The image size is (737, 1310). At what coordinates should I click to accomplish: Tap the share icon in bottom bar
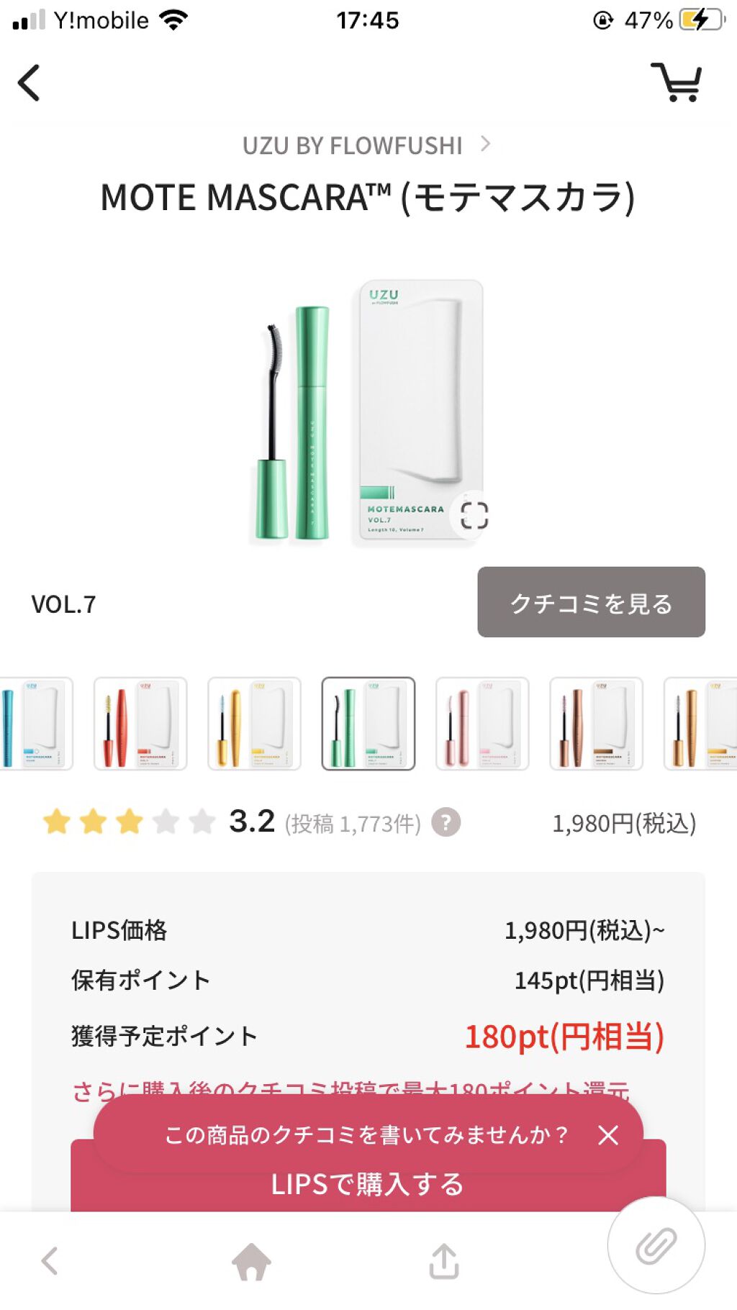click(444, 1260)
